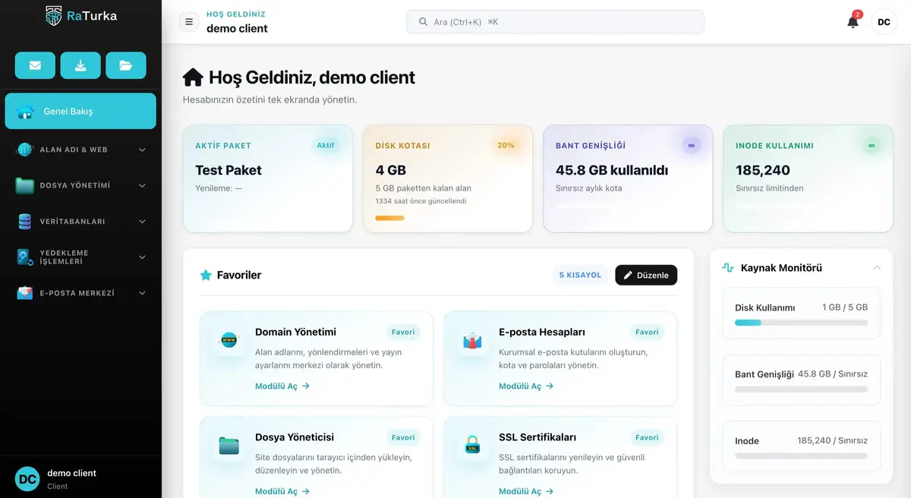
Task: Click the 185,240 inode count
Action: tap(763, 170)
